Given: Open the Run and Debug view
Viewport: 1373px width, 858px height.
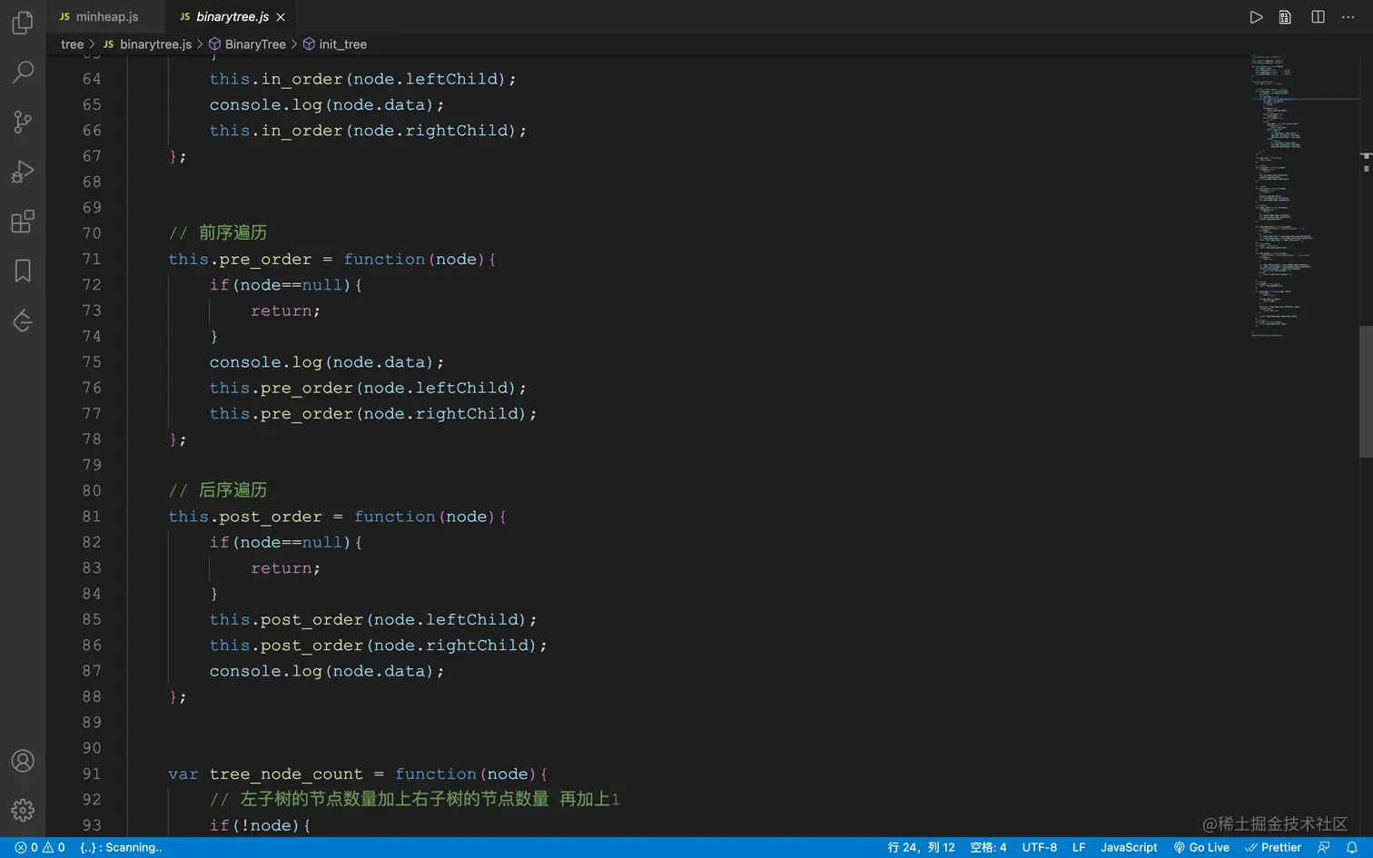Looking at the screenshot, I should tap(23, 172).
